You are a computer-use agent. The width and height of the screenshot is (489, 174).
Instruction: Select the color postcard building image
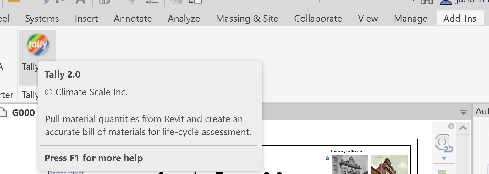389,164
